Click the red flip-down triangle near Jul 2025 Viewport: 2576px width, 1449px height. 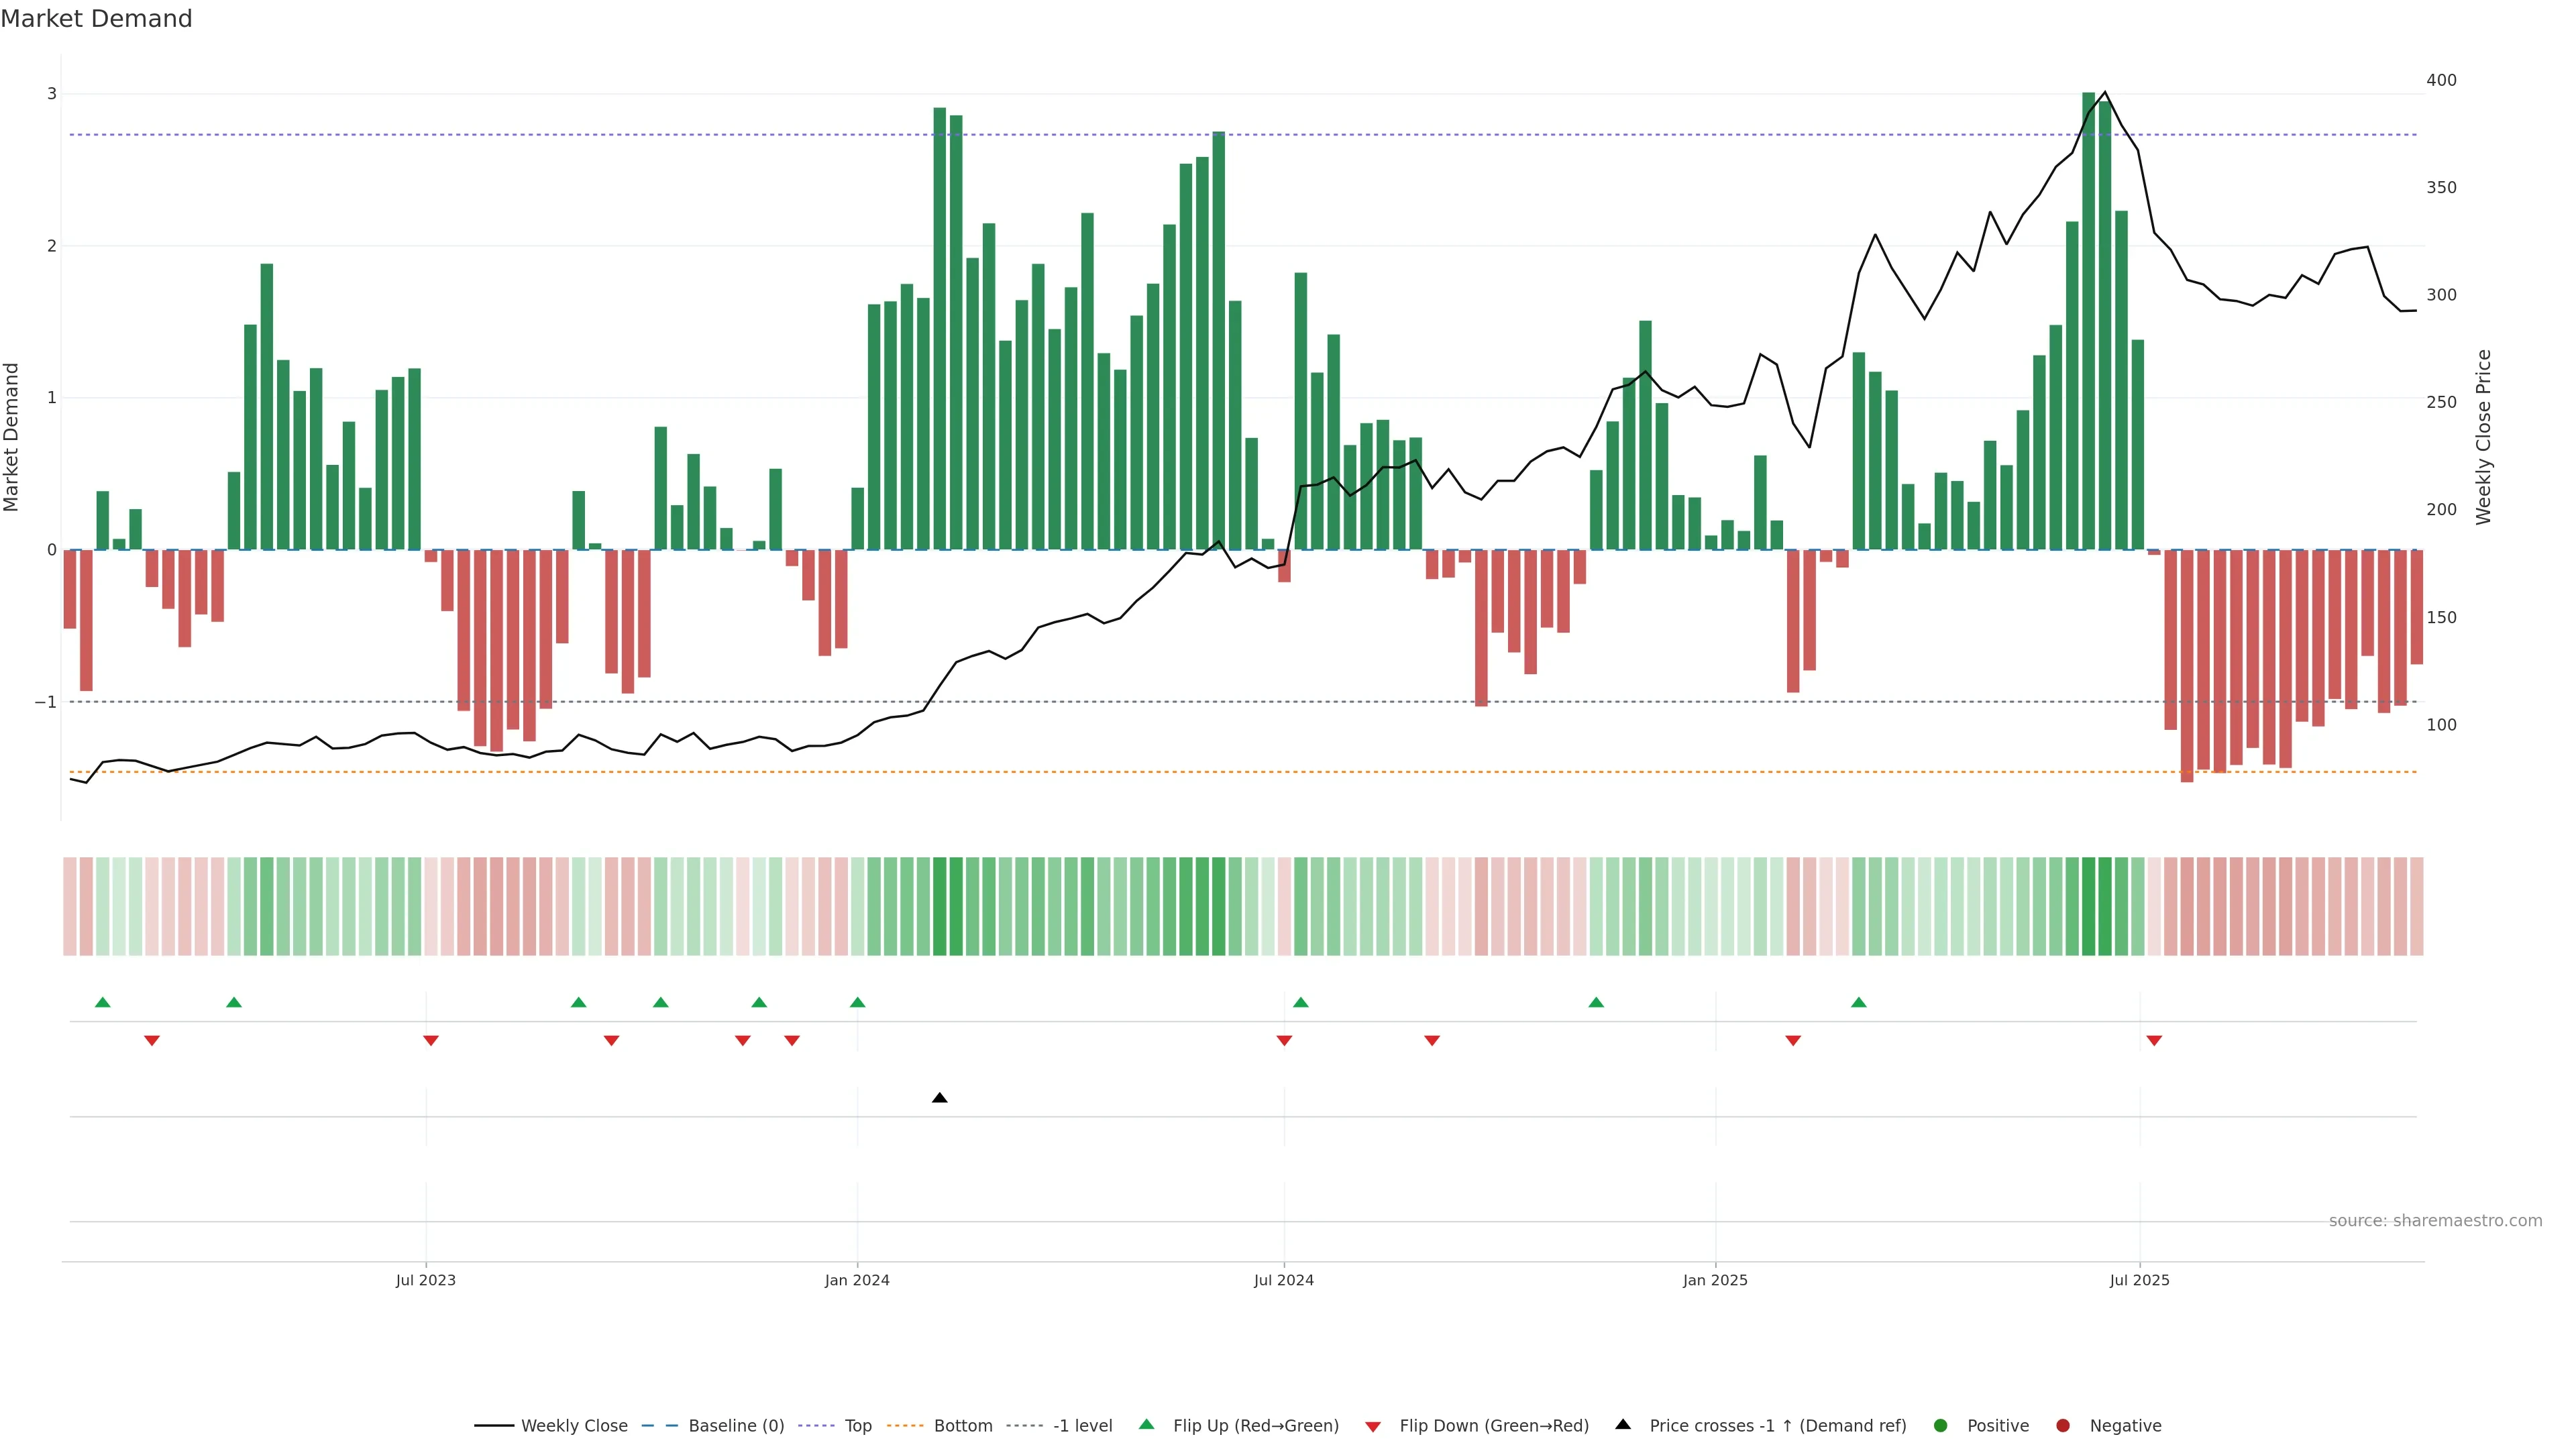tap(2154, 1041)
